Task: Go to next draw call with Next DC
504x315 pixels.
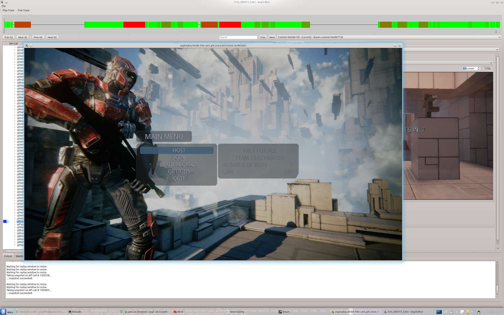Action: 52,37
